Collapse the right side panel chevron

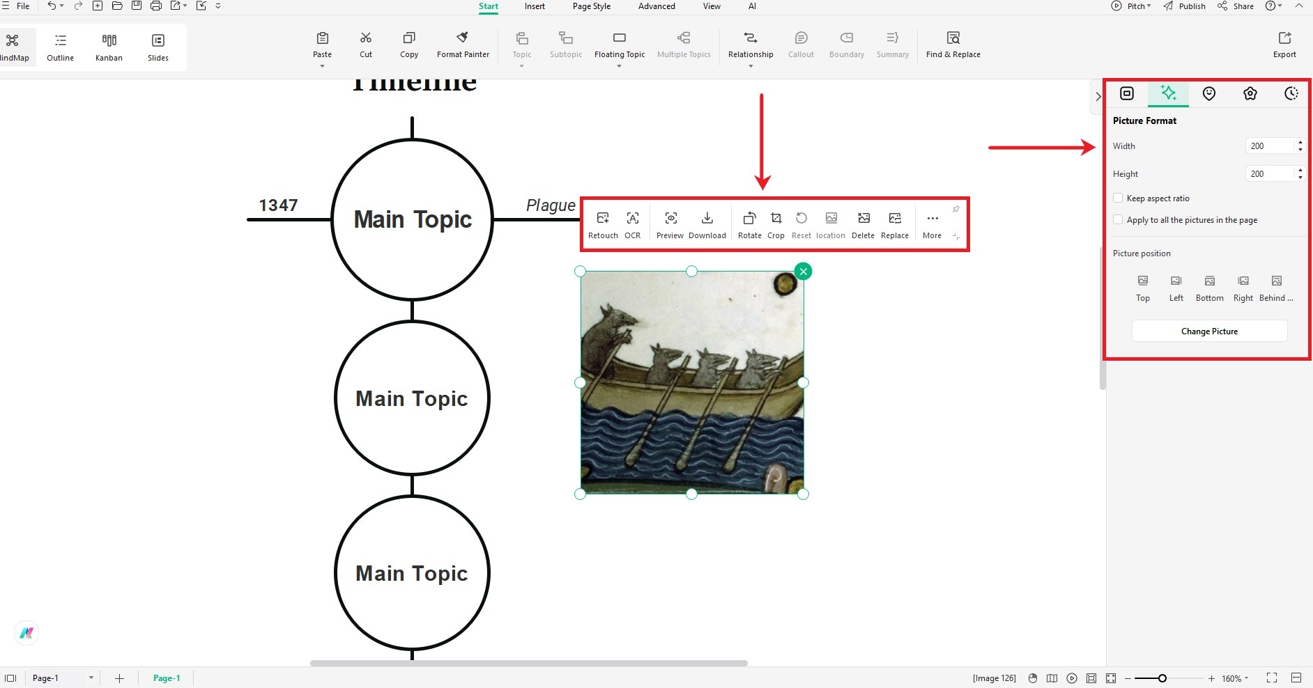[1098, 97]
